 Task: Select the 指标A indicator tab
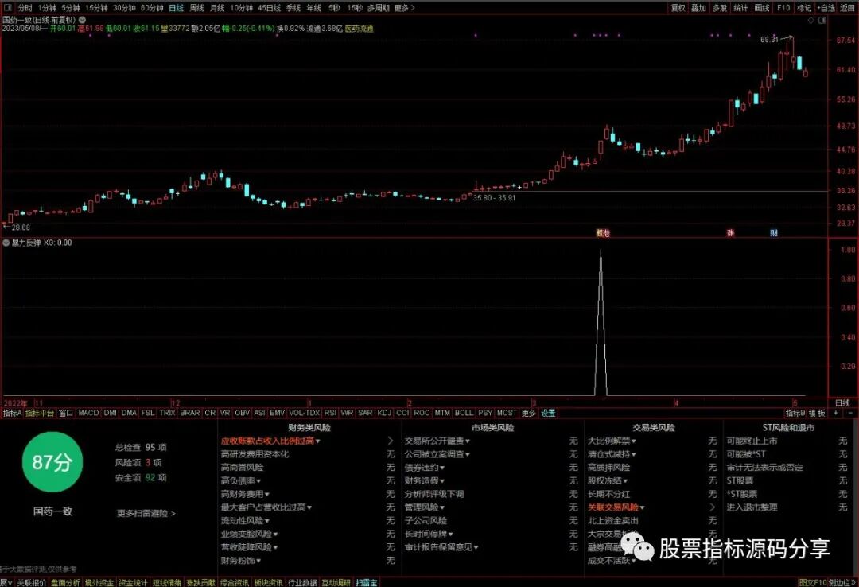point(12,413)
